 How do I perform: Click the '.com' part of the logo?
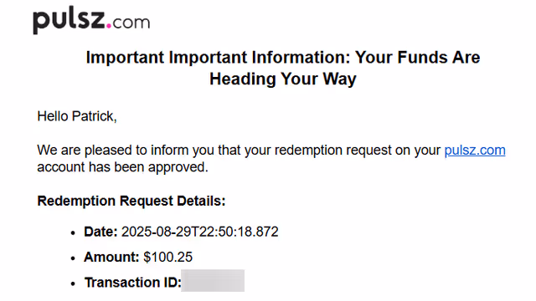coord(128,23)
